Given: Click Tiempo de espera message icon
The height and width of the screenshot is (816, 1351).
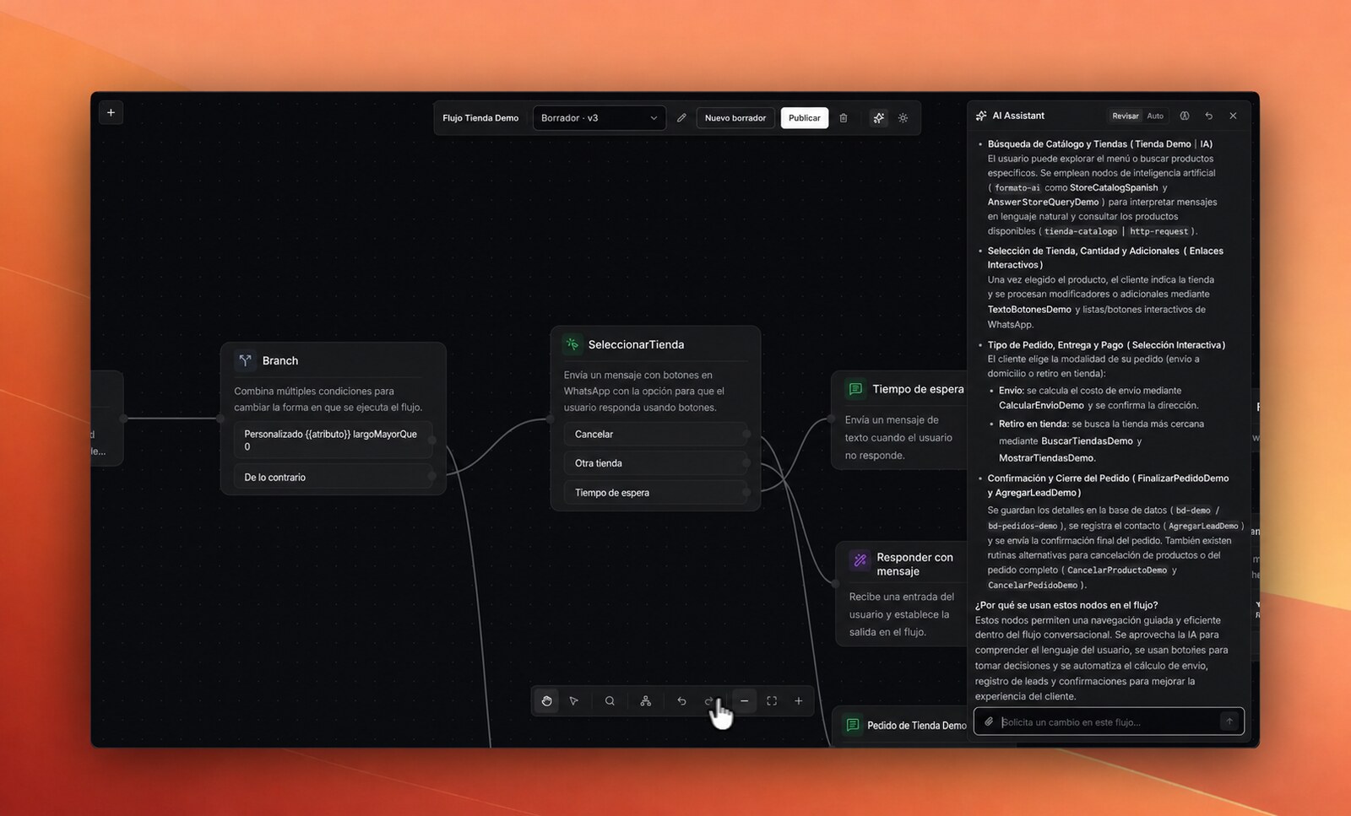Looking at the screenshot, I should [x=855, y=389].
